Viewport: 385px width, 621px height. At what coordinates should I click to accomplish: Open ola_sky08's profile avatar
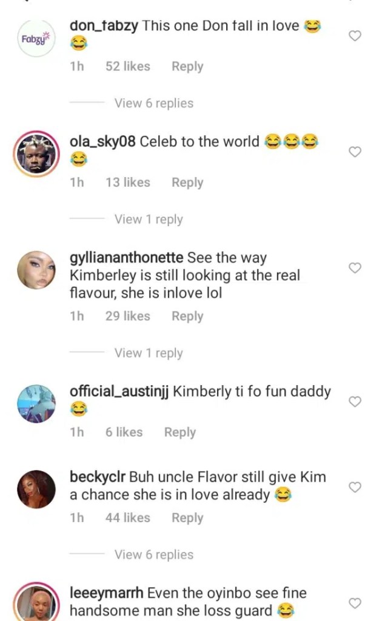pyautogui.click(x=36, y=153)
